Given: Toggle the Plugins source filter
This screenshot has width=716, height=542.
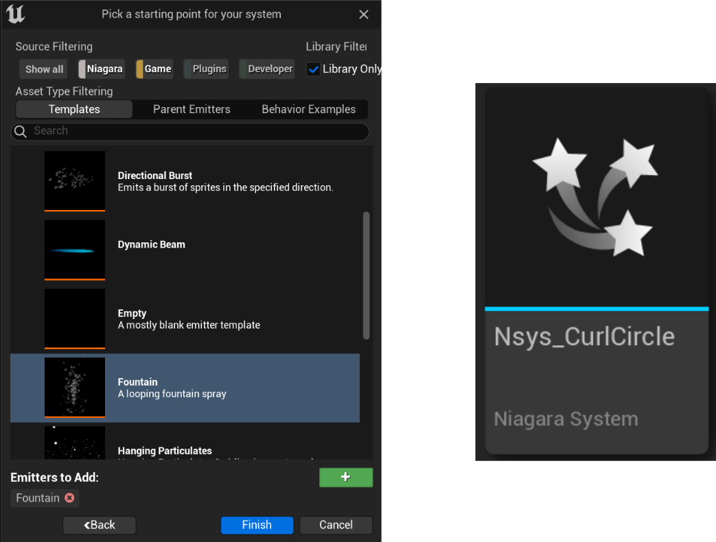Looking at the screenshot, I should click(206, 69).
